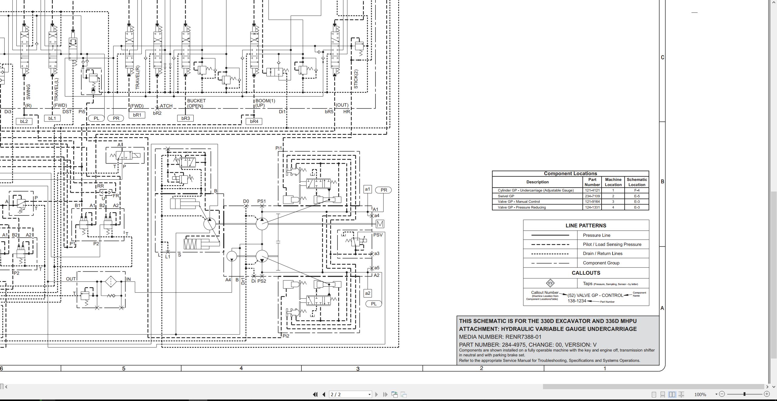
Task: Click the 'Component Locations' table title
Action: [570, 173]
